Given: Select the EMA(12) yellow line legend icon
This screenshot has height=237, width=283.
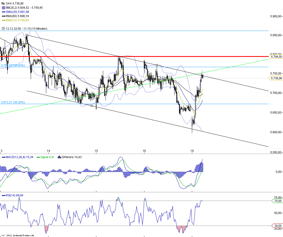Looking at the screenshot, I should [3, 20].
